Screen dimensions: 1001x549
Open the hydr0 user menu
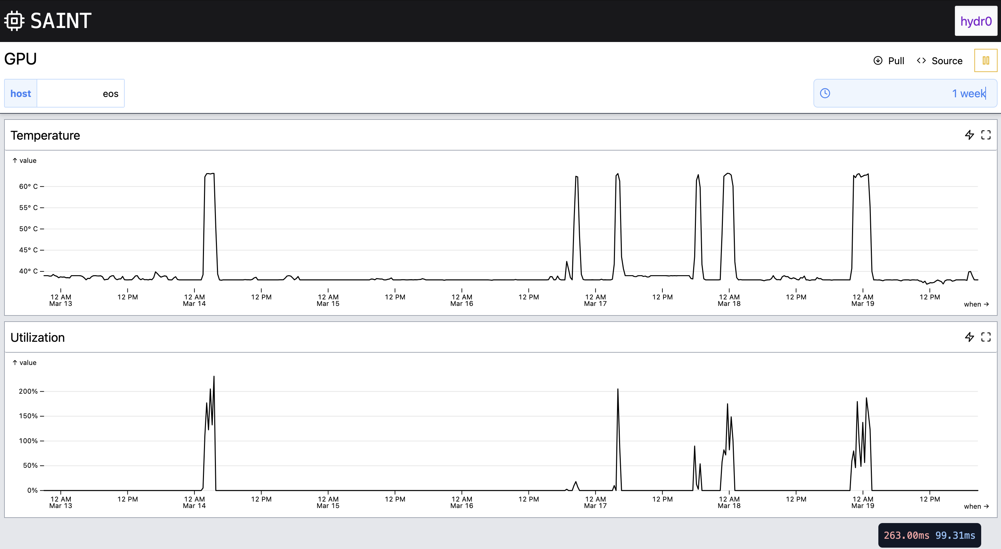(975, 21)
